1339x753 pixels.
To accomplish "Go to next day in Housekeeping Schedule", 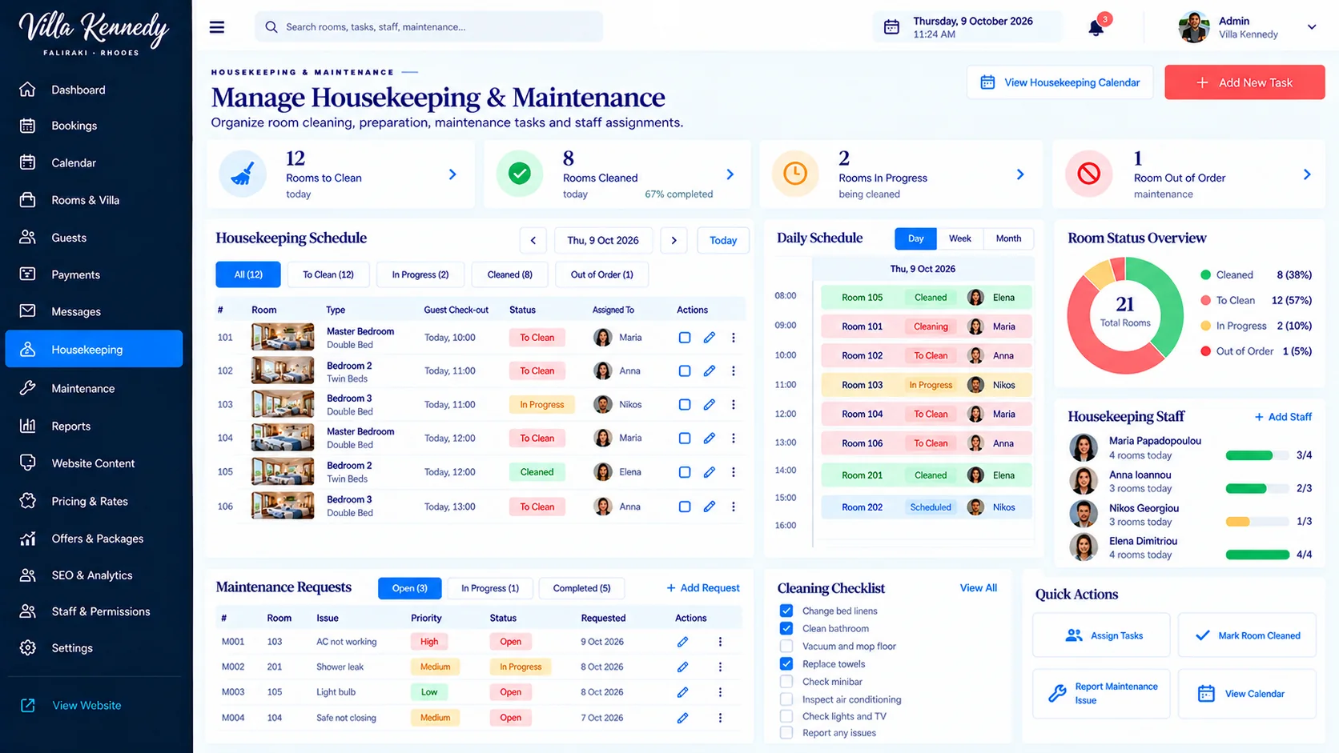I will [674, 240].
